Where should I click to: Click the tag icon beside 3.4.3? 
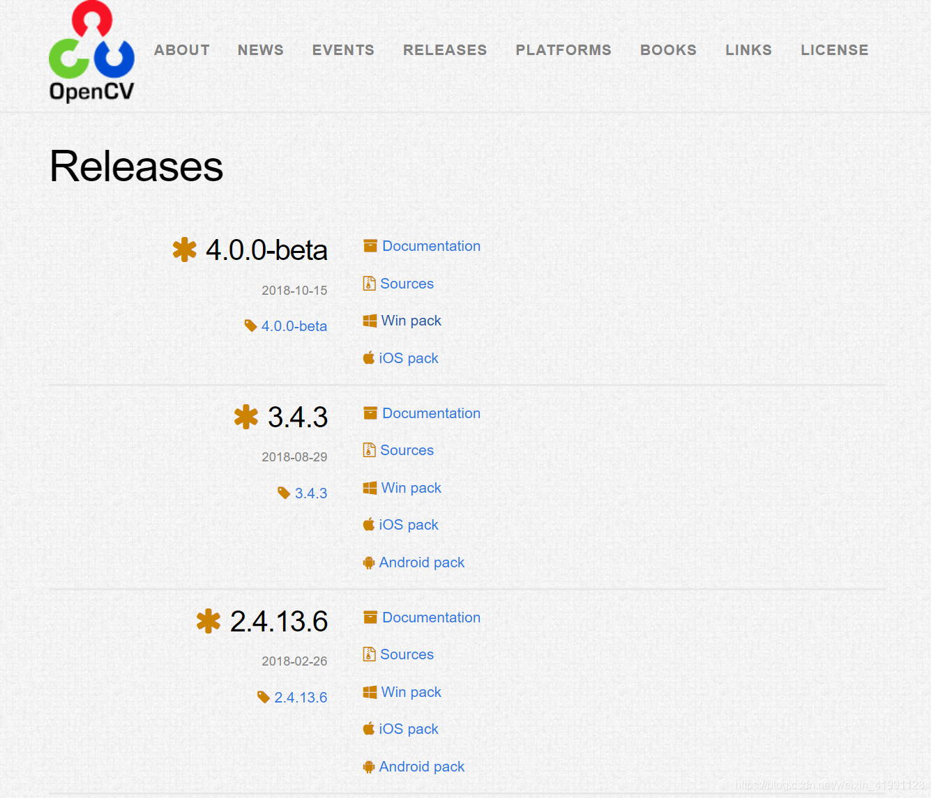284,493
